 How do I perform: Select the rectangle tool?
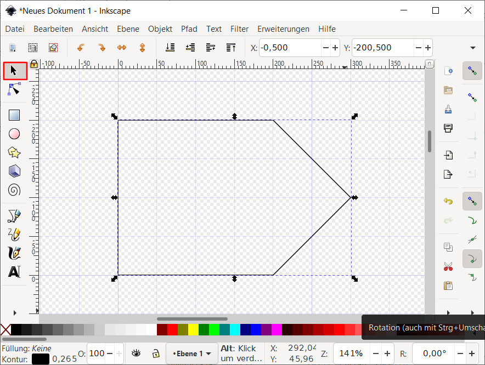pos(14,115)
